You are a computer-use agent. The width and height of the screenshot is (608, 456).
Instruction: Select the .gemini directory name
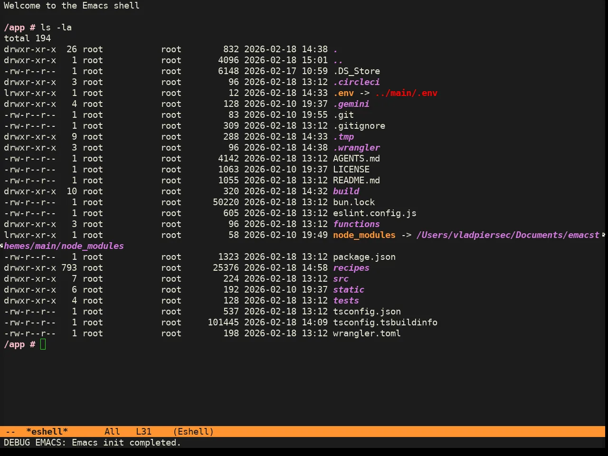tap(351, 104)
